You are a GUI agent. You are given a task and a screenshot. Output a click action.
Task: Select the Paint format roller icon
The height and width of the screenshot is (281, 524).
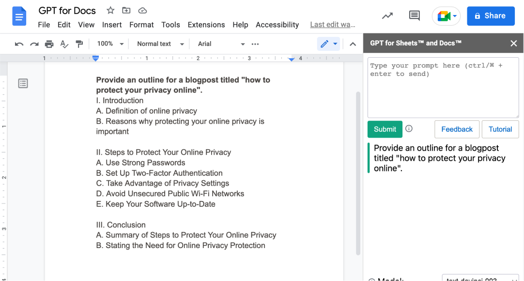pyautogui.click(x=79, y=44)
